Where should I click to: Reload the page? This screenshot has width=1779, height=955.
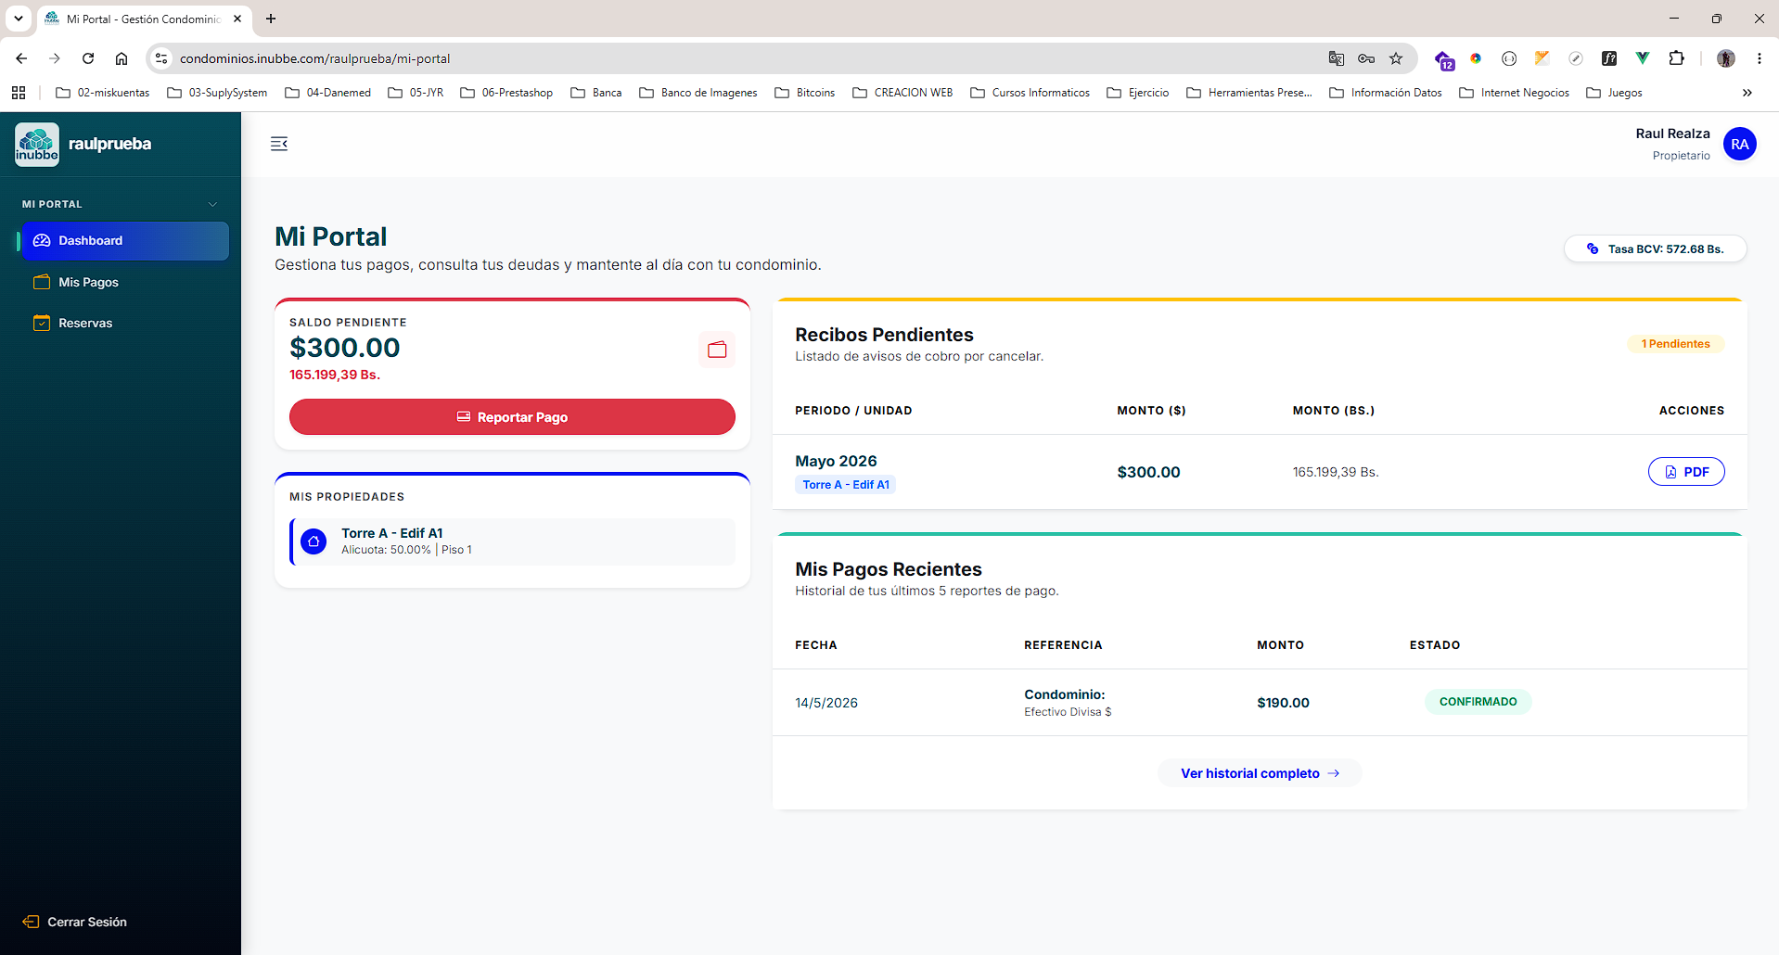[x=88, y=58]
